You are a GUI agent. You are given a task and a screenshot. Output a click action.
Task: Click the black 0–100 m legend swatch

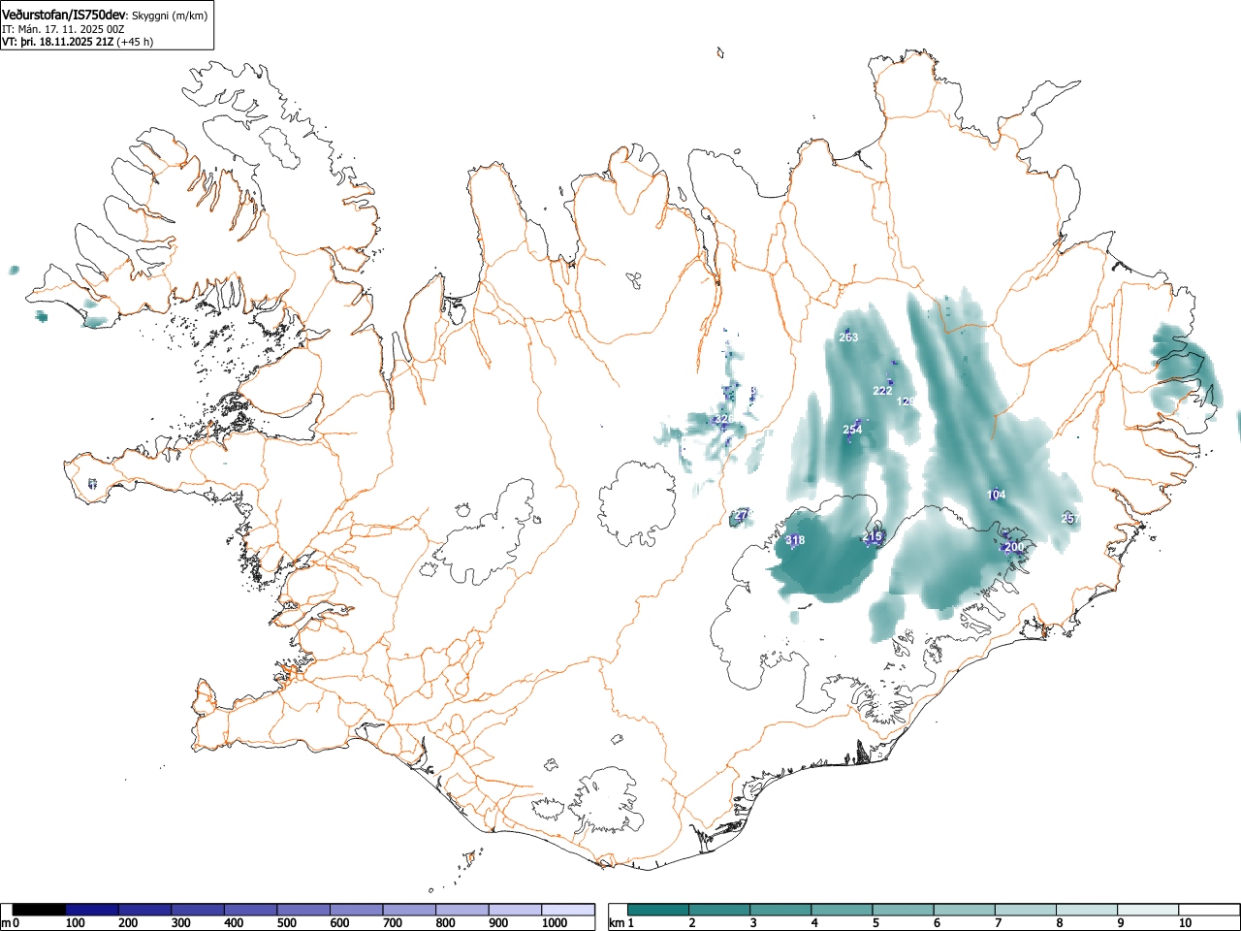click(x=40, y=910)
